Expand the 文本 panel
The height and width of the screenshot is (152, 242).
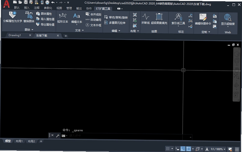tap(79, 30)
